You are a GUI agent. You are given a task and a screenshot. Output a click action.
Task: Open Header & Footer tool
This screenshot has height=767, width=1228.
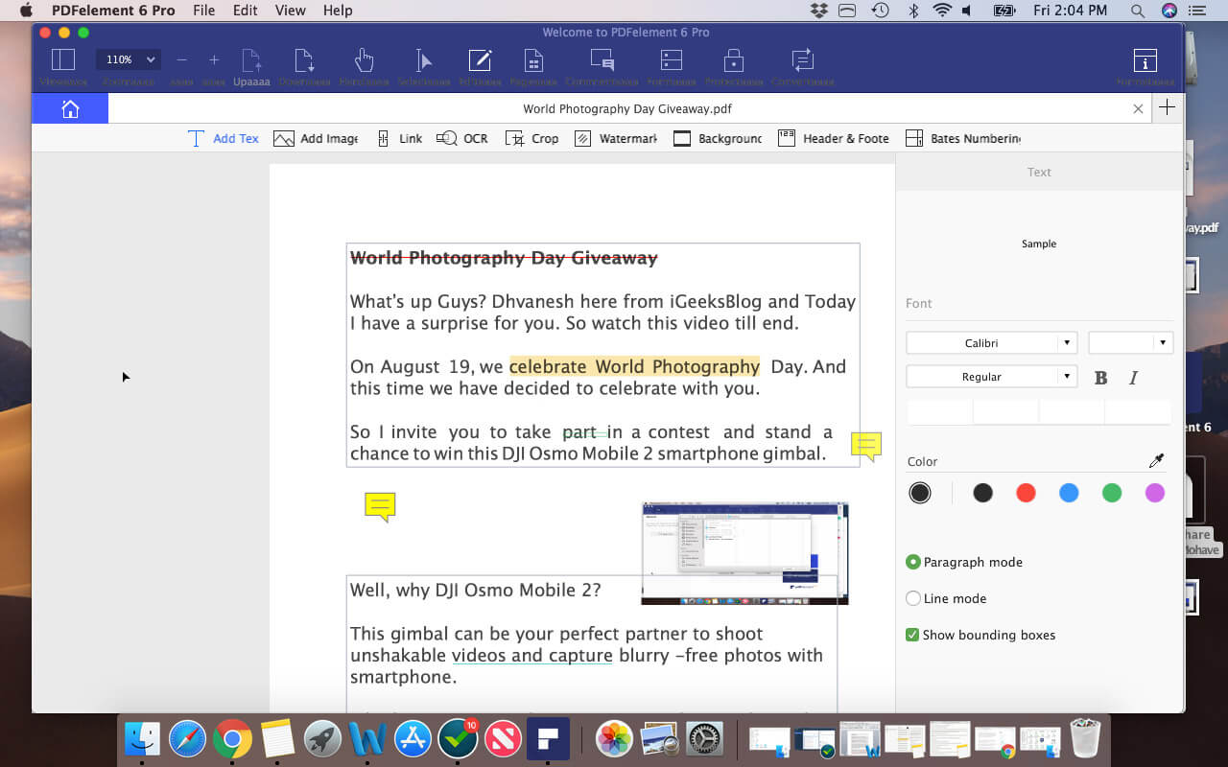834,138
